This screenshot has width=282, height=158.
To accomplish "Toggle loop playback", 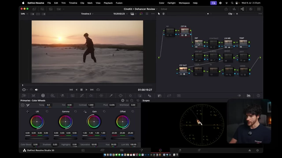I will coord(98,90).
